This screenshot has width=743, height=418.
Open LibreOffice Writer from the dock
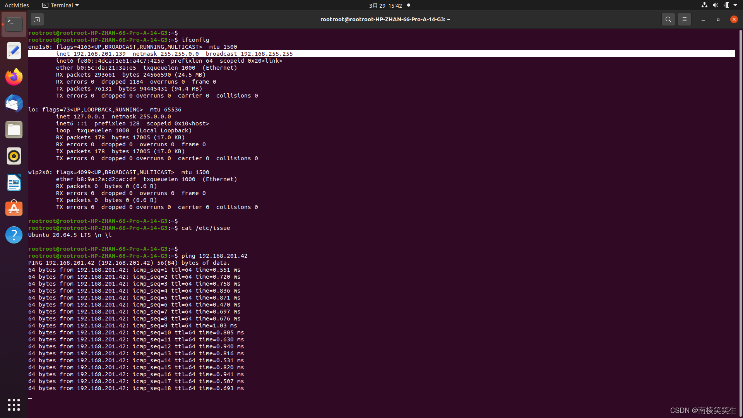pos(14,182)
